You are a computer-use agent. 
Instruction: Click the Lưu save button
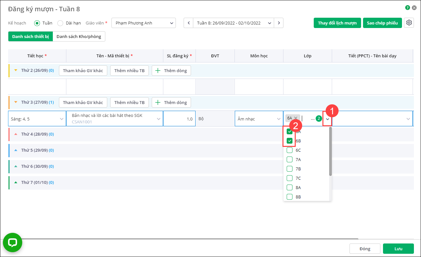[398, 249]
